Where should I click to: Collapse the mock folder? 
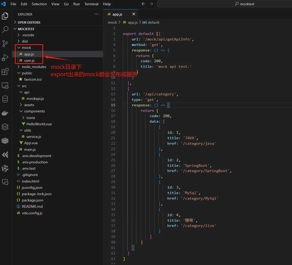click(x=26, y=48)
